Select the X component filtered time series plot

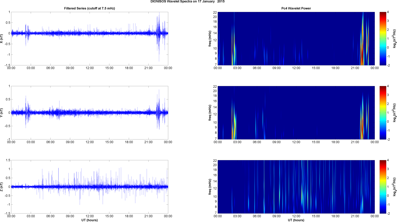[90, 38]
